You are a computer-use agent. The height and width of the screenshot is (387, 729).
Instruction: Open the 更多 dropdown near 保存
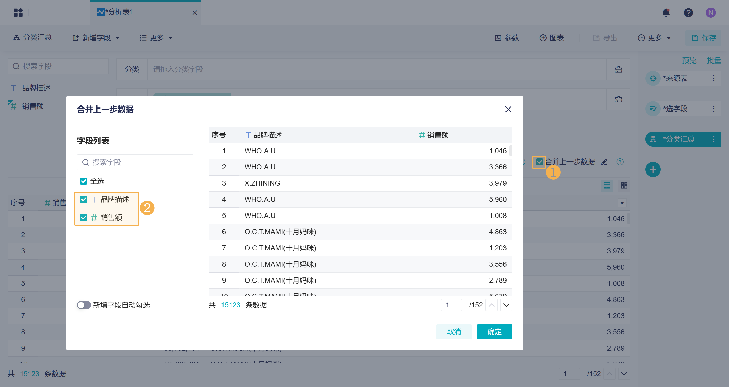coord(655,38)
